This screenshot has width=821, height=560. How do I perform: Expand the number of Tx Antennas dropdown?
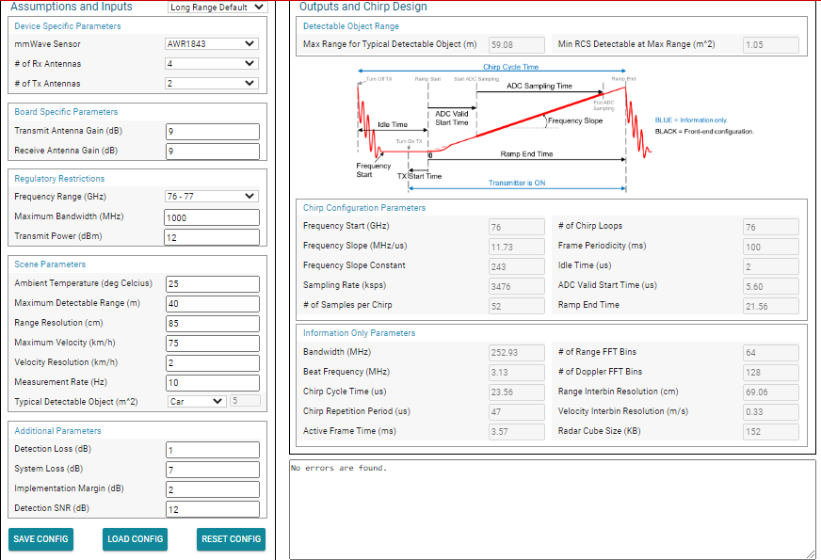pos(212,83)
